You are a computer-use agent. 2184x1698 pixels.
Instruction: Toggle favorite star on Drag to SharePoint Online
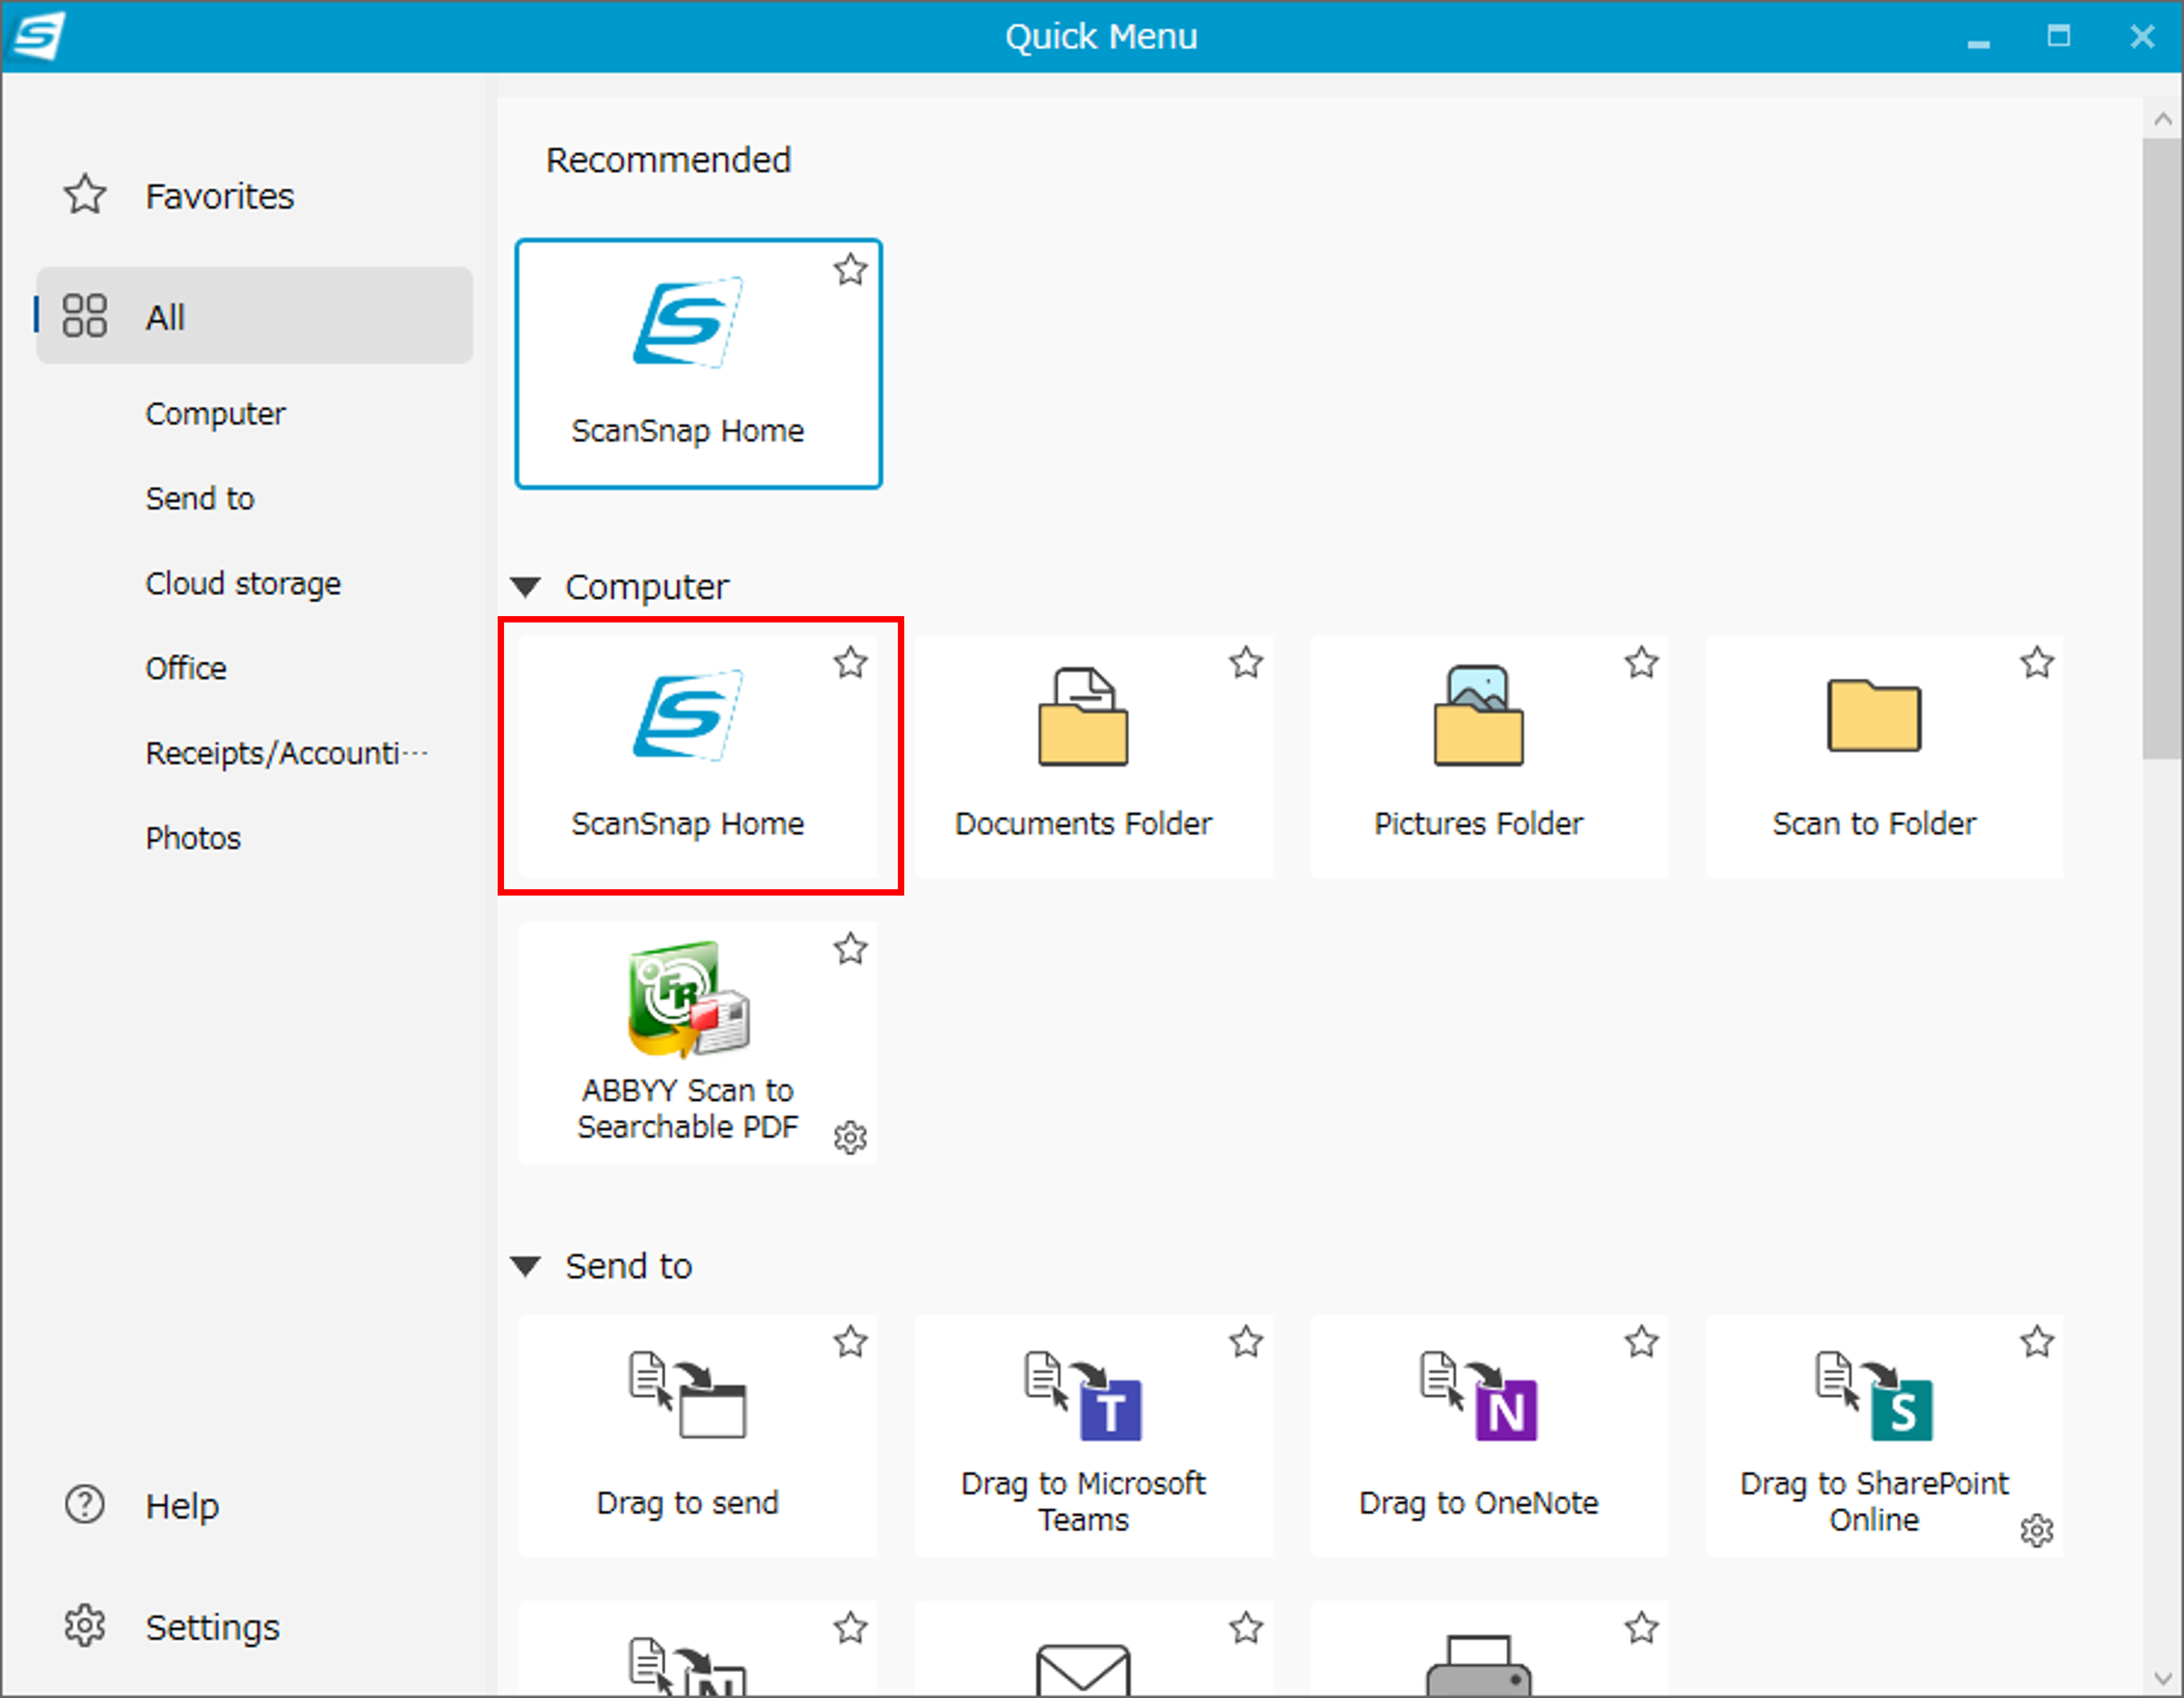(x=2037, y=1341)
